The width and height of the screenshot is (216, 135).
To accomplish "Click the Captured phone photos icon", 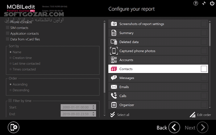I will pyautogui.click(x=114, y=51).
